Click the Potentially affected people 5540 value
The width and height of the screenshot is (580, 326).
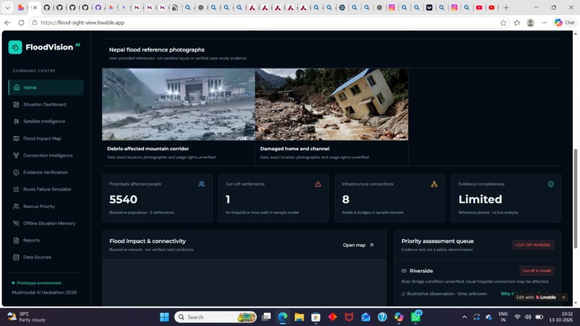(123, 199)
